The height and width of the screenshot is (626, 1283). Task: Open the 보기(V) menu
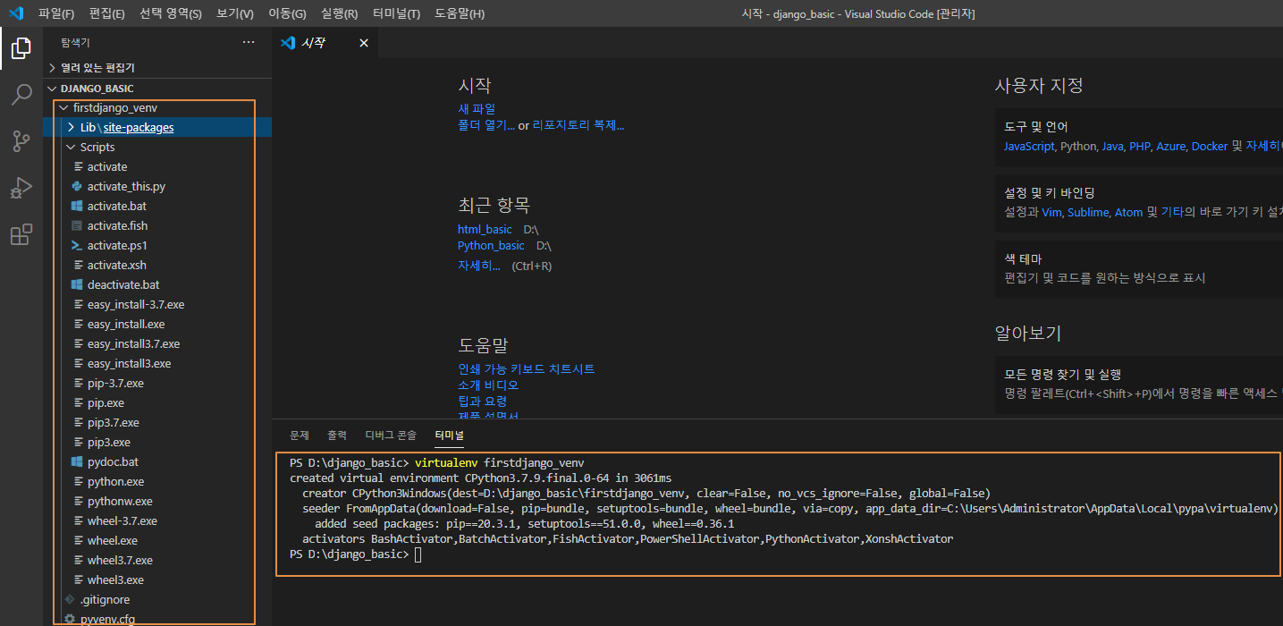pyautogui.click(x=235, y=13)
